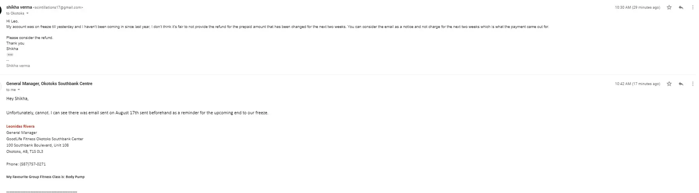Star the General Manager's 10:42 AM message
This screenshot has width=699, height=193.
(x=669, y=84)
